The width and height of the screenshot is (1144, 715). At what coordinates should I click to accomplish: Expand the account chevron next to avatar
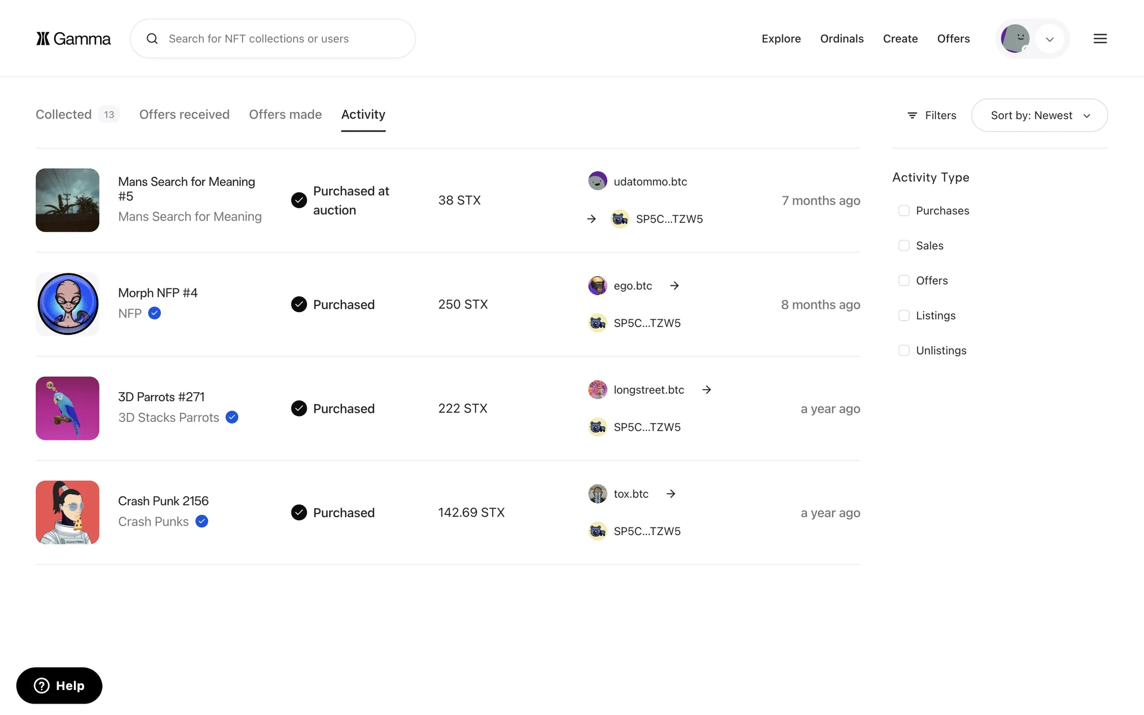click(x=1049, y=39)
